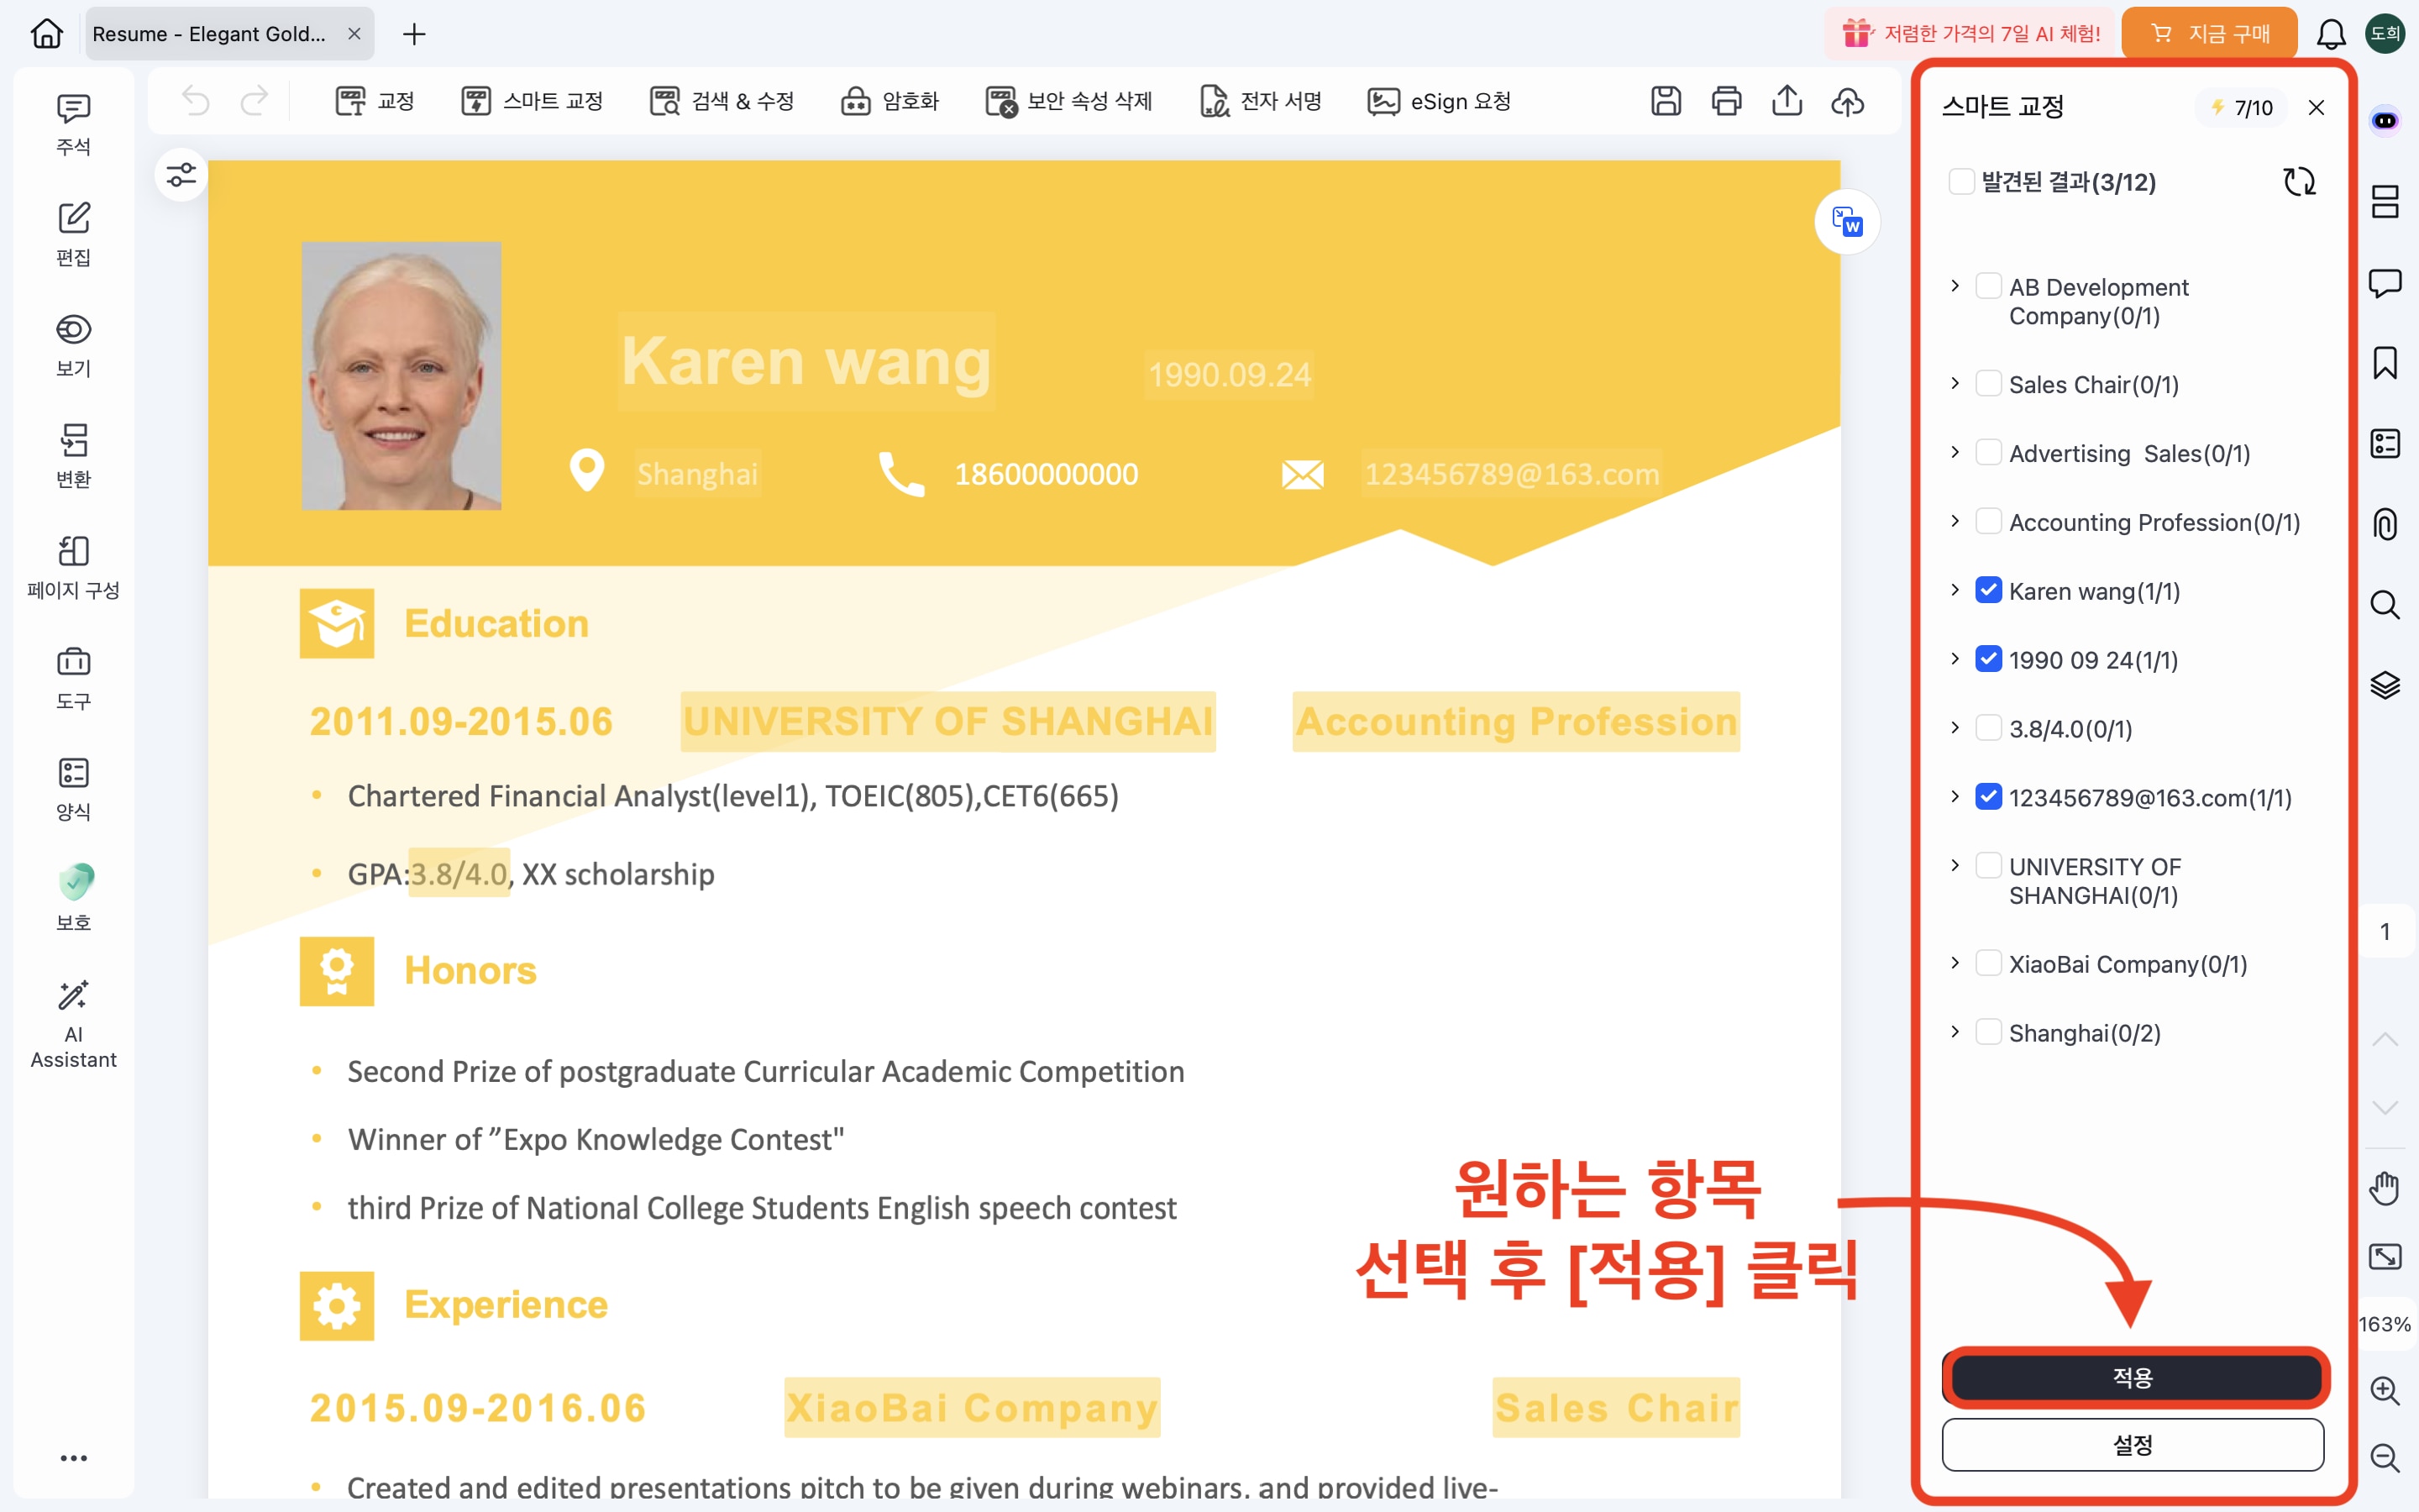Expand the UNIVERSITY OF SHANGHAI entry

pyautogui.click(x=1955, y=866)
